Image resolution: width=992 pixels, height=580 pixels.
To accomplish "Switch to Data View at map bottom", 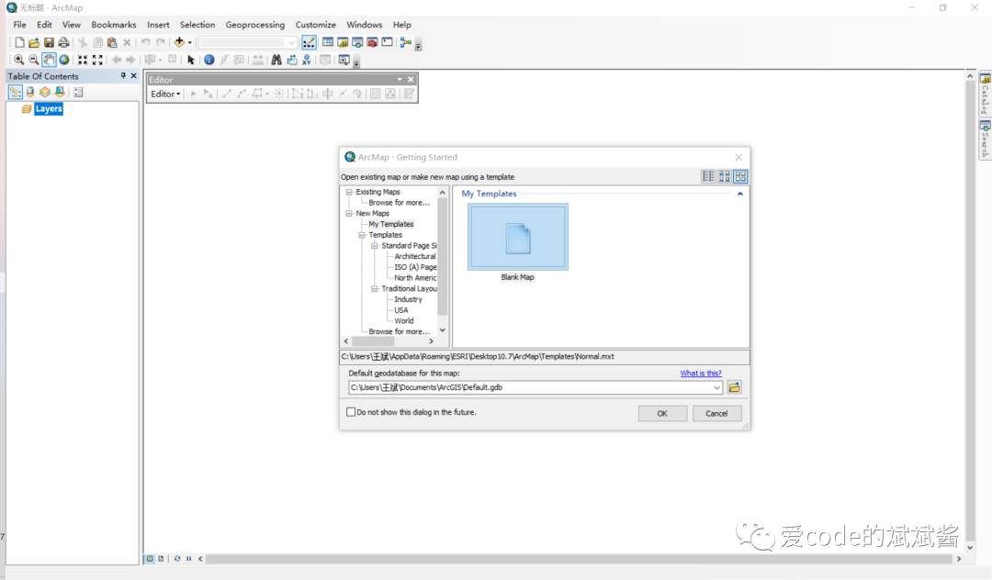I will click(150, 559).
